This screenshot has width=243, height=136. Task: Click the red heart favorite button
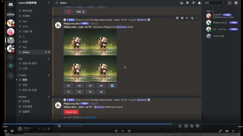68,12
